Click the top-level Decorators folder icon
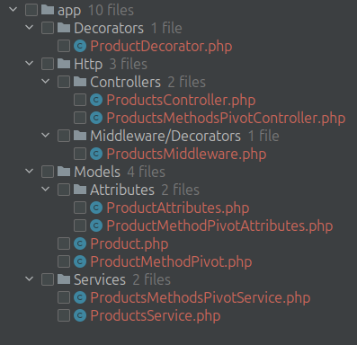 pos(64,28)
